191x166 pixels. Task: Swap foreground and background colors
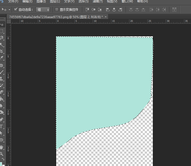[3, 159]
